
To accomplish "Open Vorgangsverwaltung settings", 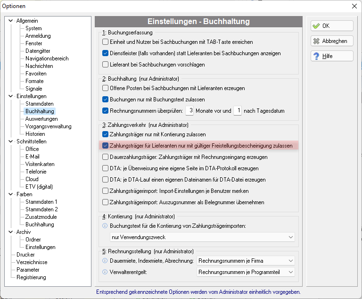I will pos(48,126).
